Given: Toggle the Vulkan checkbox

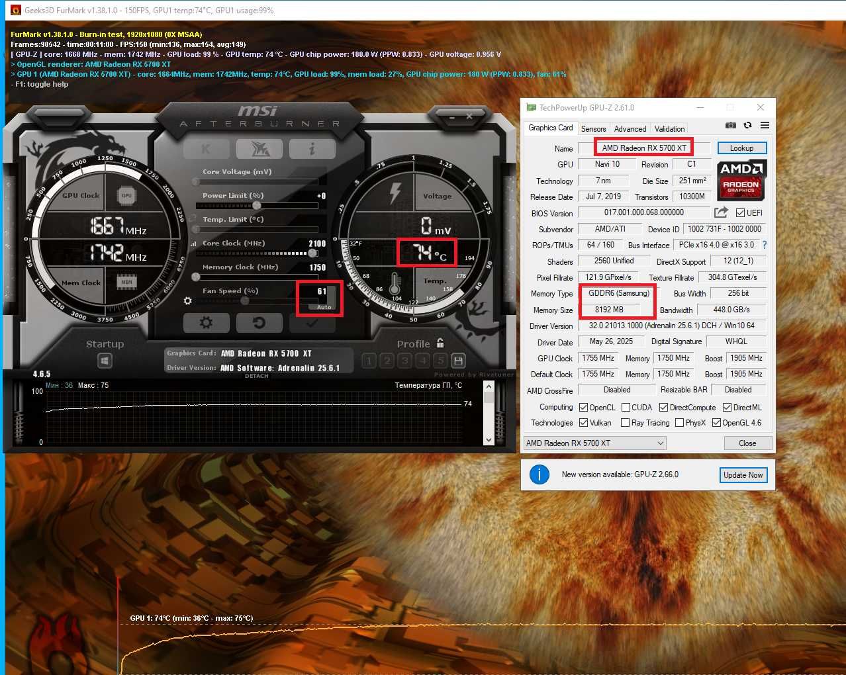Looking at the screenshot, I should 583,422.
